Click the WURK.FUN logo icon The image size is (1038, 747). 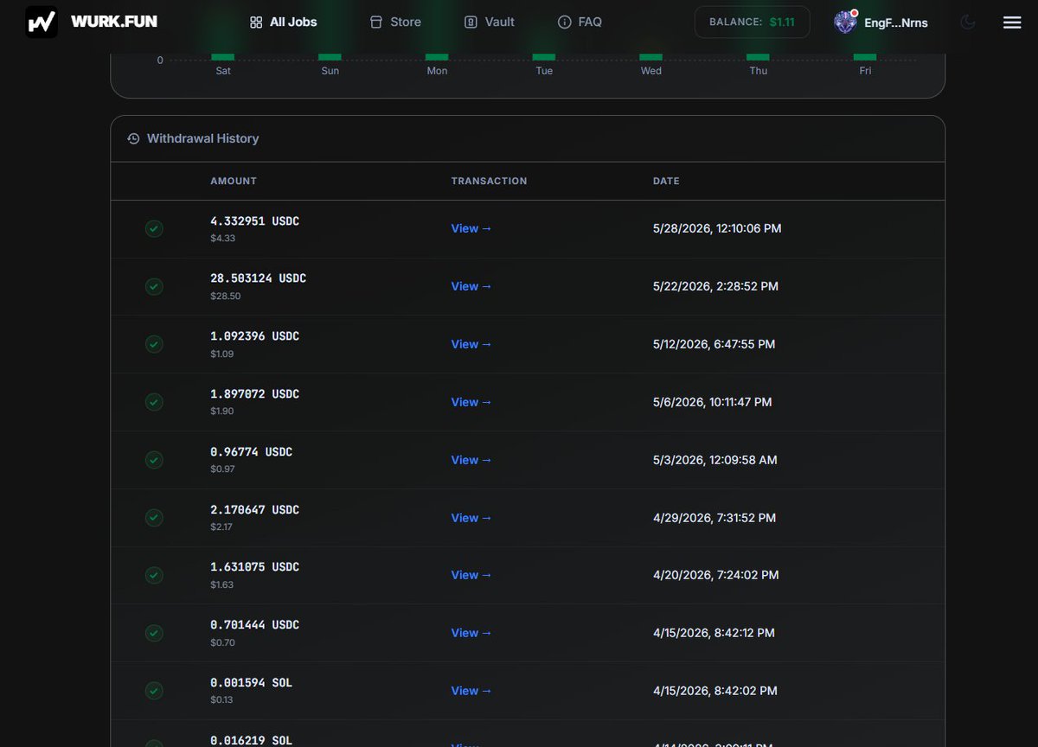[42, 22]
